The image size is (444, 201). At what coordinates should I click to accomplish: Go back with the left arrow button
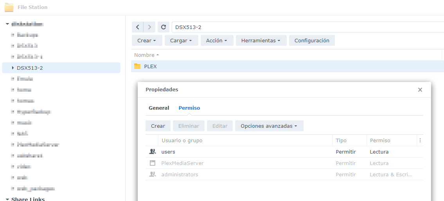(x=138, y=27)
